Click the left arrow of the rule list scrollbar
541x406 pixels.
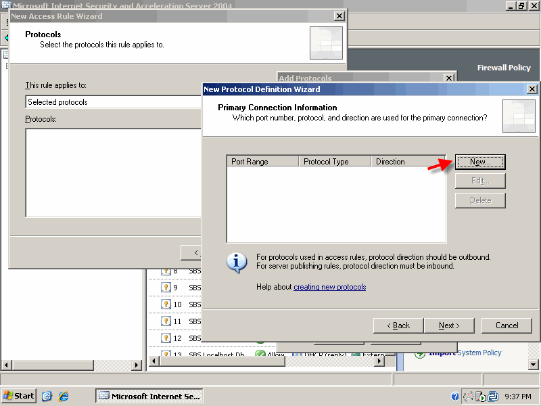coord(154,361)
